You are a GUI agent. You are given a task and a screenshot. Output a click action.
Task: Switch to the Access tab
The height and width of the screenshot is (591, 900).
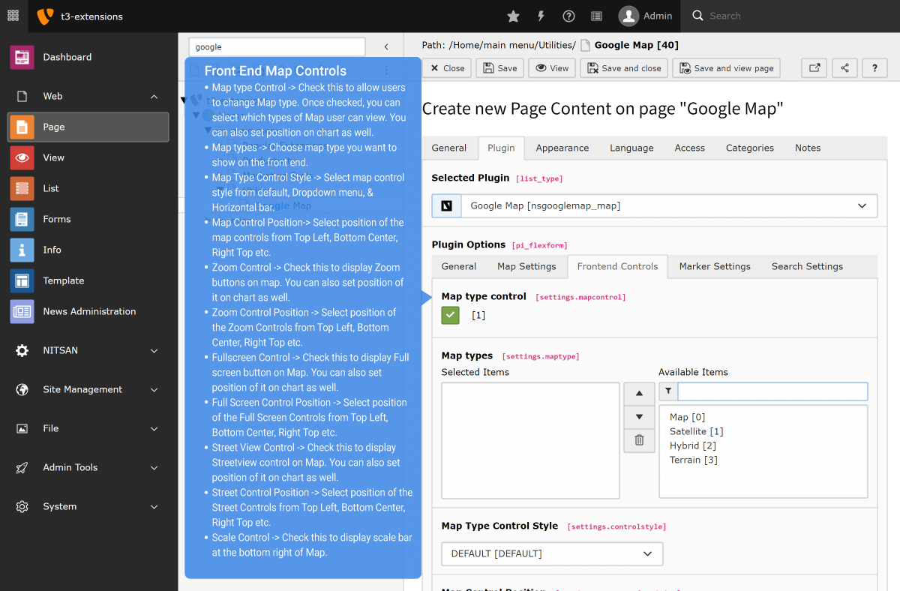pyautogui.click(x=690, y=148)
